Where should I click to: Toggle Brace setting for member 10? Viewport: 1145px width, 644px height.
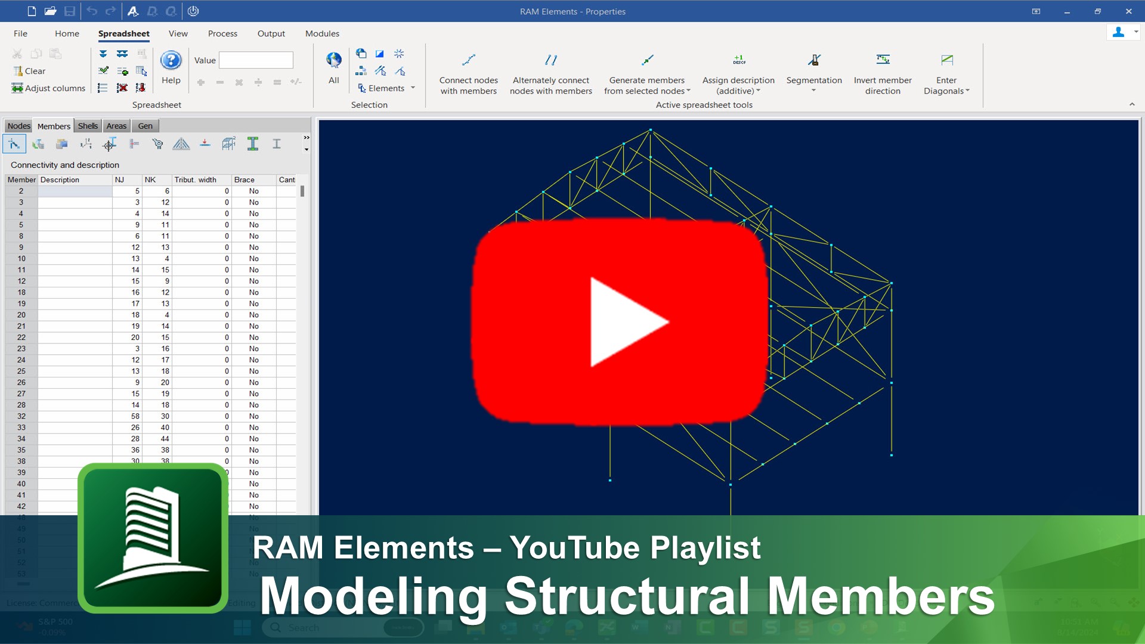pyautogui.click(x=254, y=259)
